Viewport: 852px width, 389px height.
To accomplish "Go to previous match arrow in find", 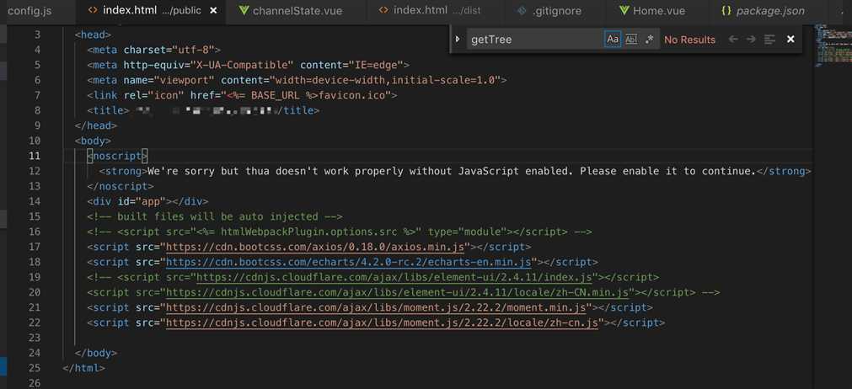I will tap(733, 39).
